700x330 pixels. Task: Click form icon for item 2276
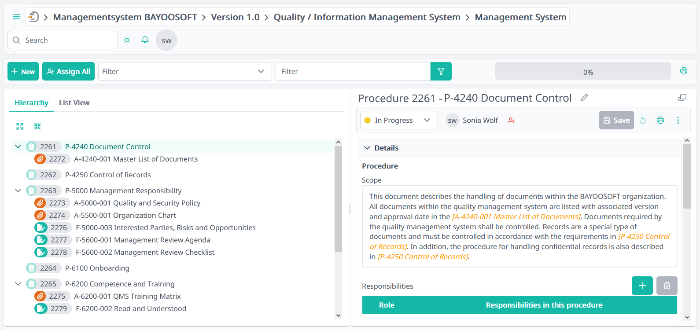coord(41,227)
